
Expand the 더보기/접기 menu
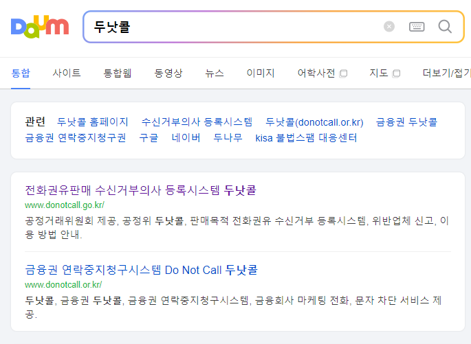coord(447,73)
